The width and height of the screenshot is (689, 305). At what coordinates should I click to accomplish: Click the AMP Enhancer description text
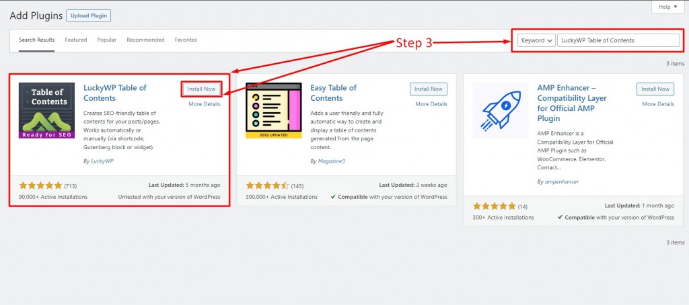[575, 150]
